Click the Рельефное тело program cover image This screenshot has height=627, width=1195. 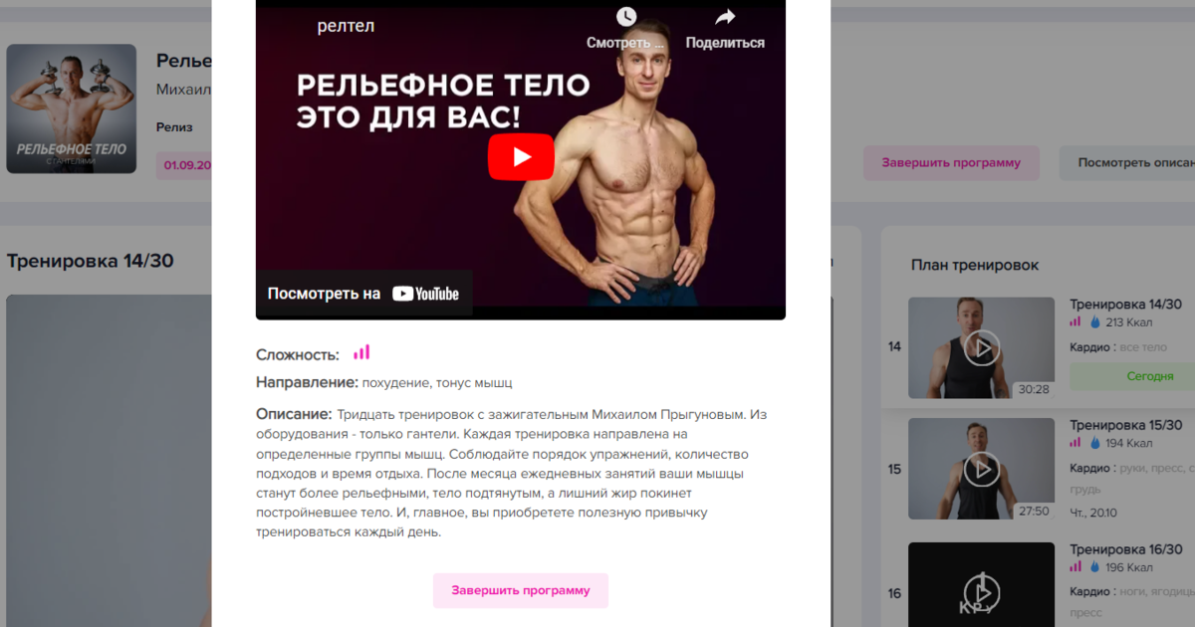pos(72,108)
